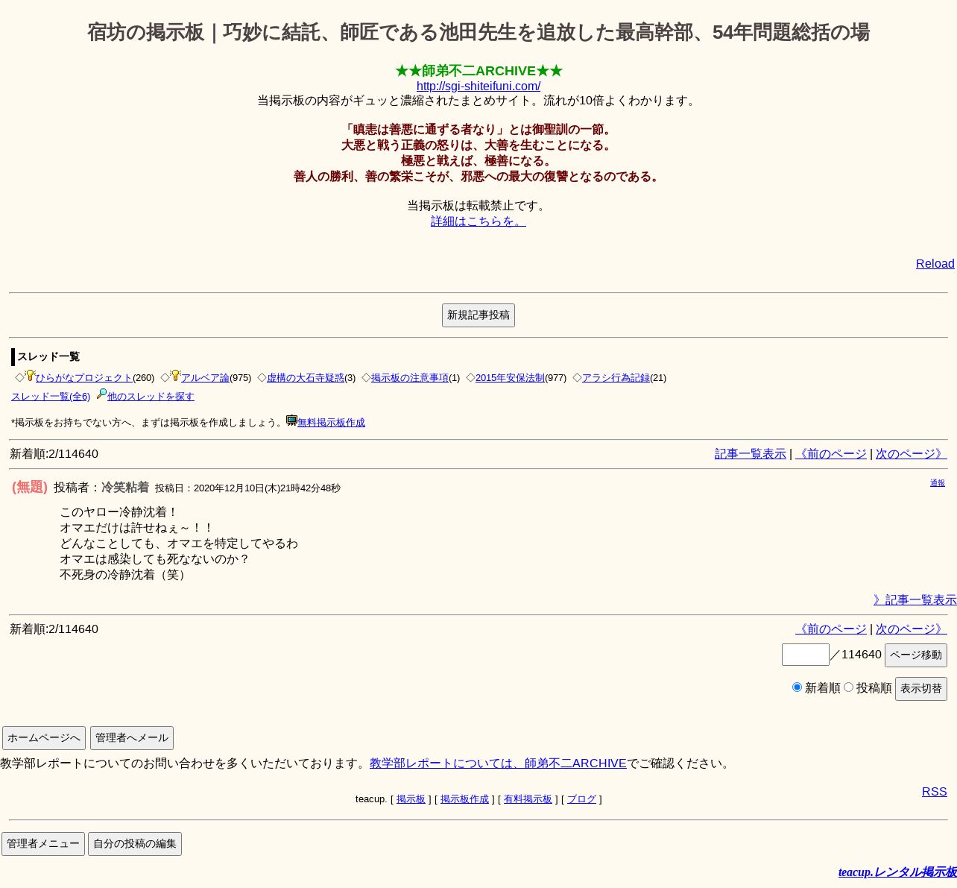Click the lightbulb icon before アルベア論
The width and height of the screenshot is (957, 888).
pos(175,376)
